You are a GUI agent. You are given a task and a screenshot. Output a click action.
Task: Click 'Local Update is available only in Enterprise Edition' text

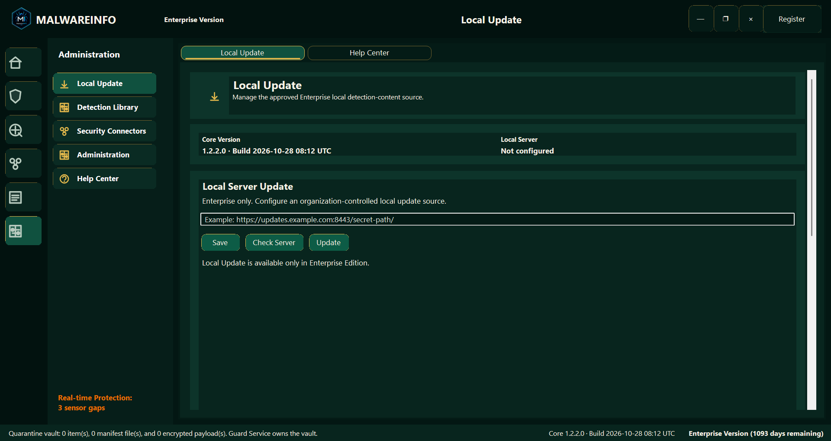pyautogui.click(x=286, y=263)
